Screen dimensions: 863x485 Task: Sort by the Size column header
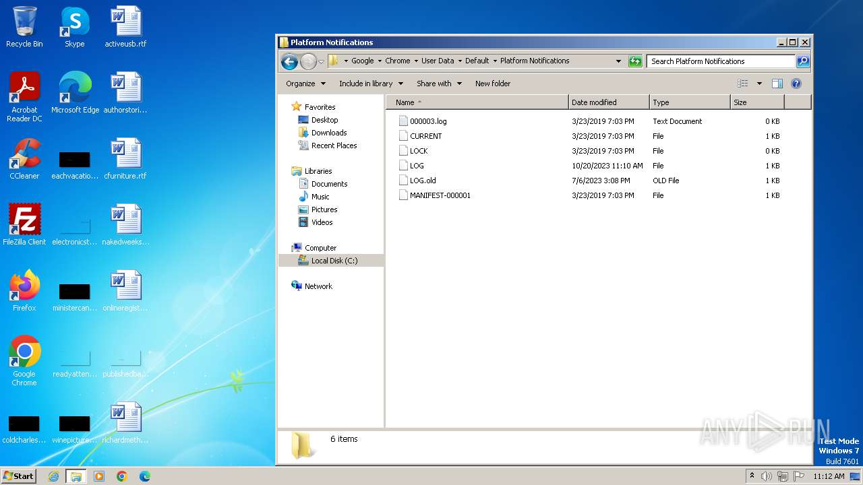(757, 102)
